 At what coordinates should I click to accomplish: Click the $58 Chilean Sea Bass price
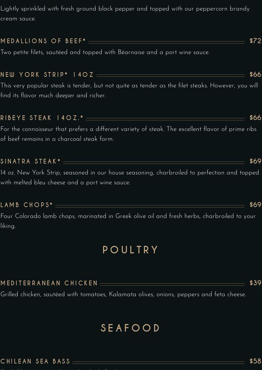click(x=255, y=361)
